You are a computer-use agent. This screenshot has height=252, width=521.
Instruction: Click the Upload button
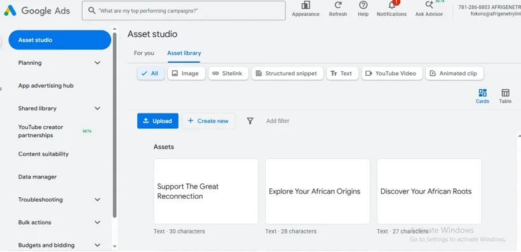158,121
